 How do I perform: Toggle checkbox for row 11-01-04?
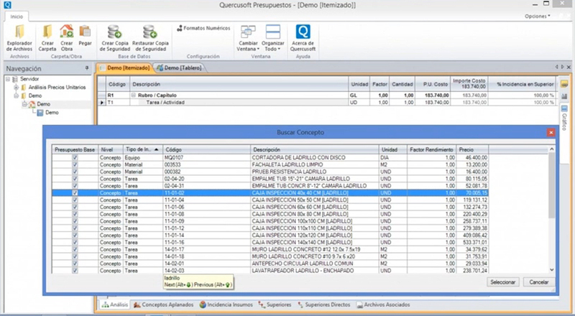tap(75, 200)
